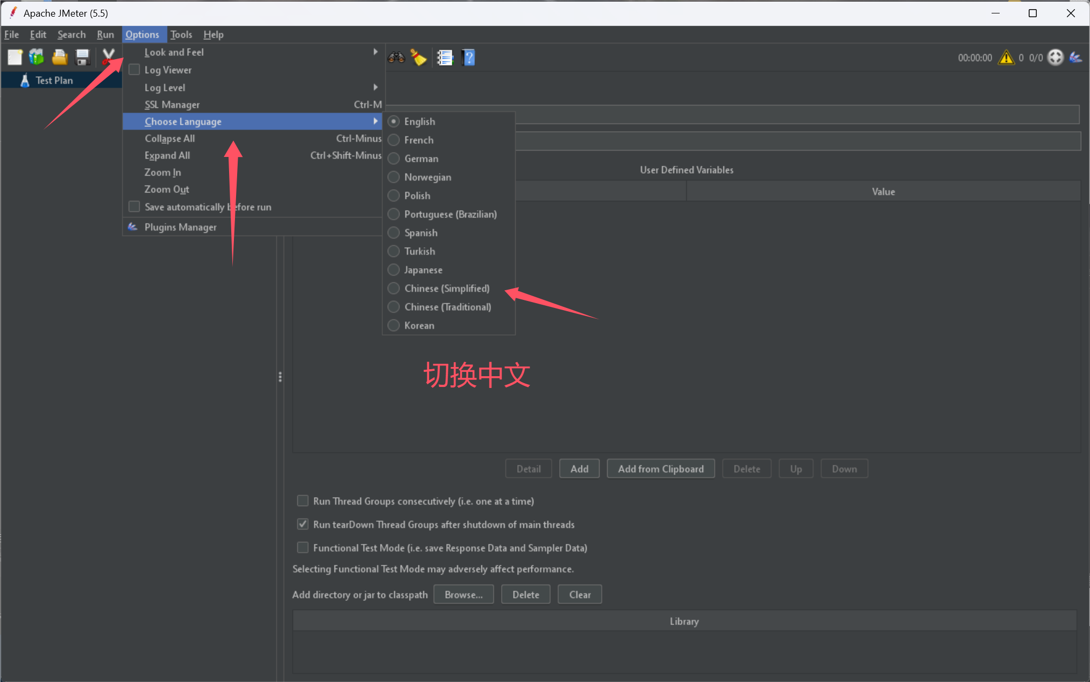Screen dimensions: 1090x682
Task: Click the Browse... classpath button
Action: (x=463, y=594)
